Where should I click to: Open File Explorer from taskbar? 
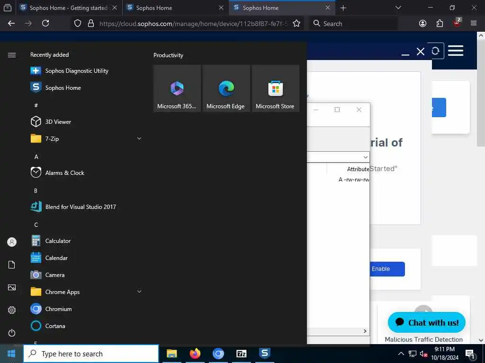click(x=171, y=354)
